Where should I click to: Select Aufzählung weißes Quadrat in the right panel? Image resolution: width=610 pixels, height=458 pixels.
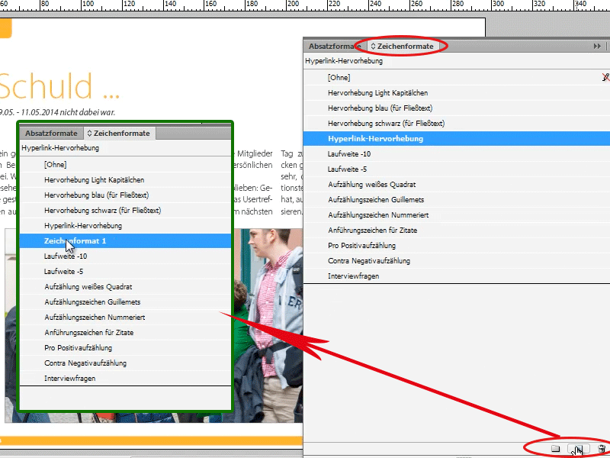pyautogui.click(x=456, y=184)
